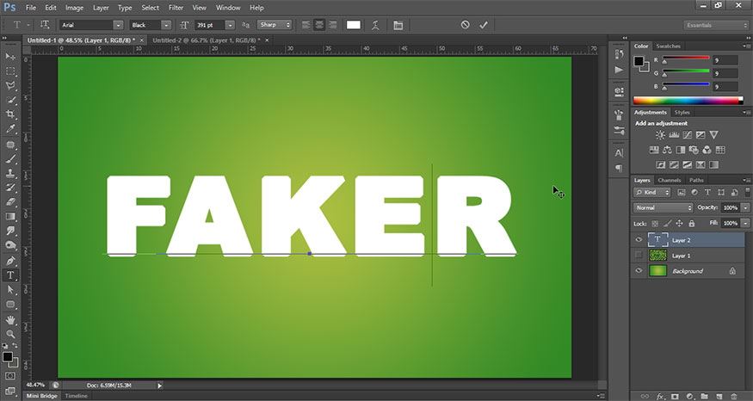753x401 pixels.
Task: Open the Filter menu
Action: point(176,8)
